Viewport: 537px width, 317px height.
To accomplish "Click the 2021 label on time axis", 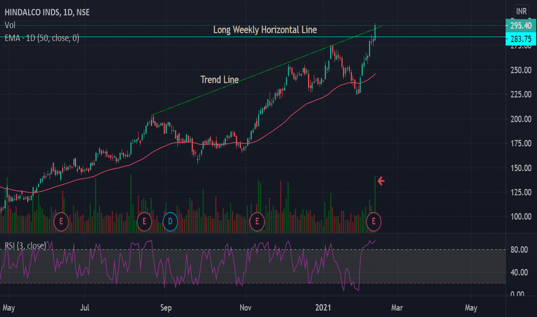I will pos(323,307).
